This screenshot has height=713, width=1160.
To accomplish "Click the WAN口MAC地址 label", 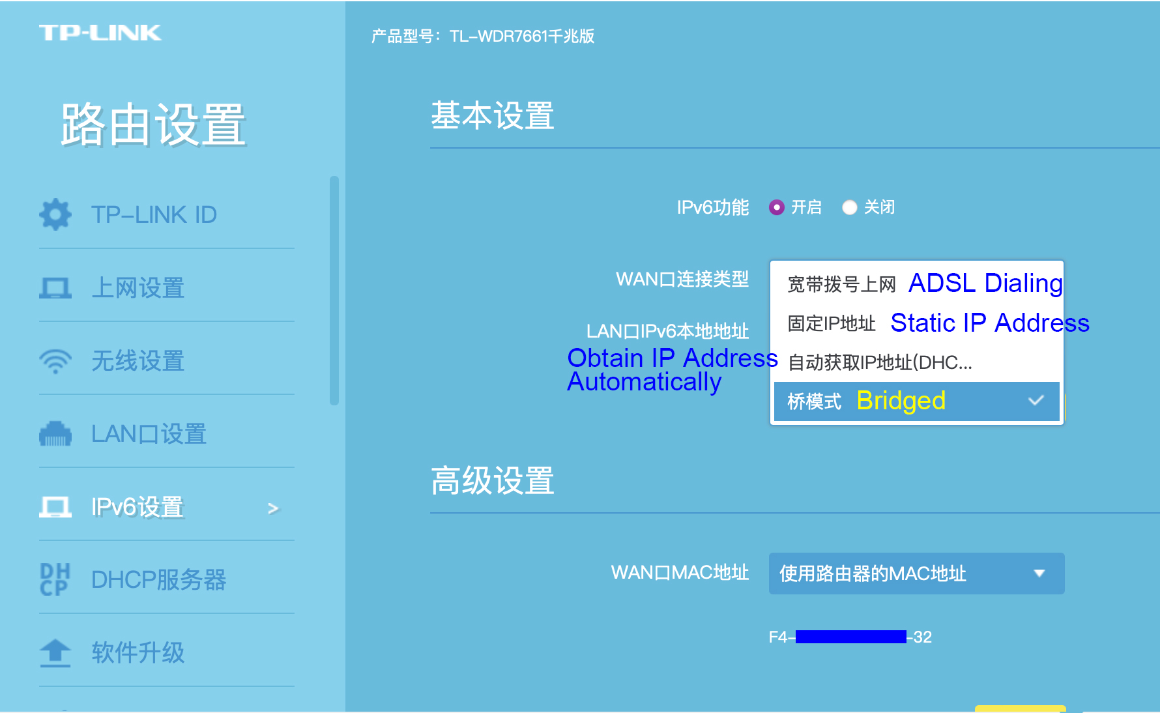I will [x=680, y=572].
